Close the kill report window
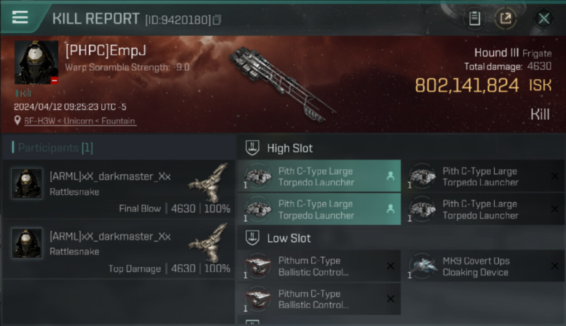566x326 pixels. click(544, 19)
